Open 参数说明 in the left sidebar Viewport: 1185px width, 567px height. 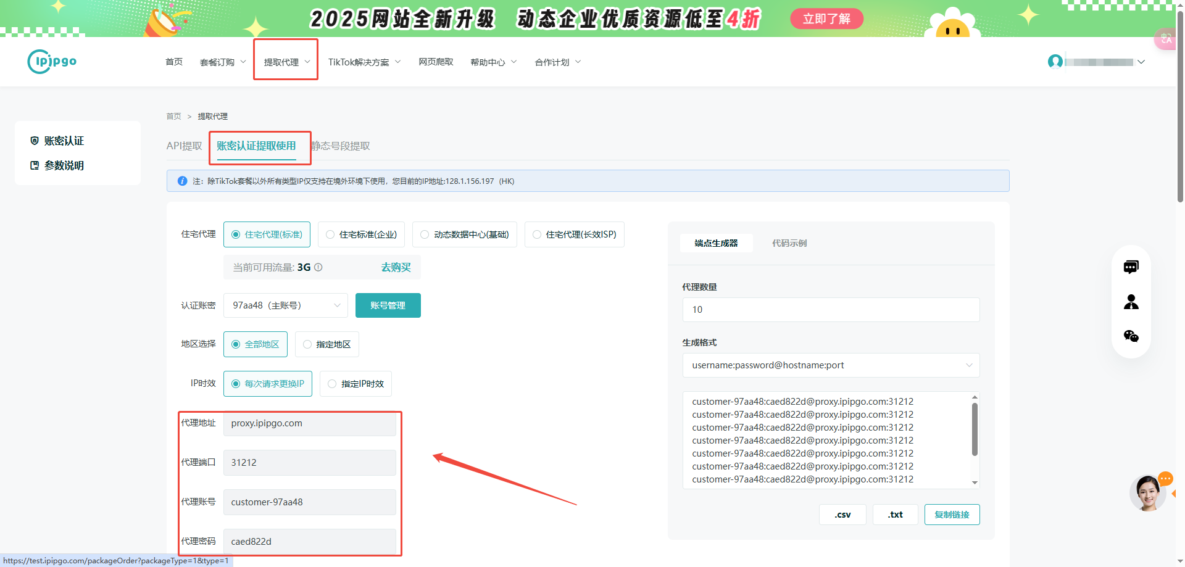(x=64, y=165)
